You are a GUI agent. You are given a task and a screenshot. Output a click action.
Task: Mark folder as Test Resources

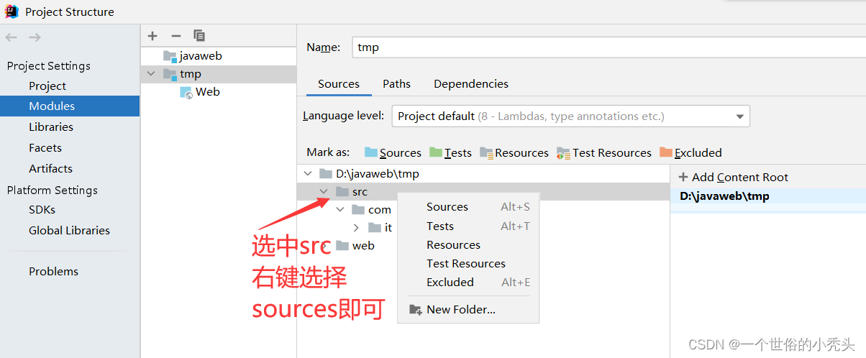(604, 152)
